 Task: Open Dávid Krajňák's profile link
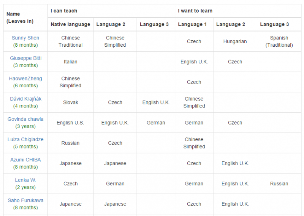[25, 99]
